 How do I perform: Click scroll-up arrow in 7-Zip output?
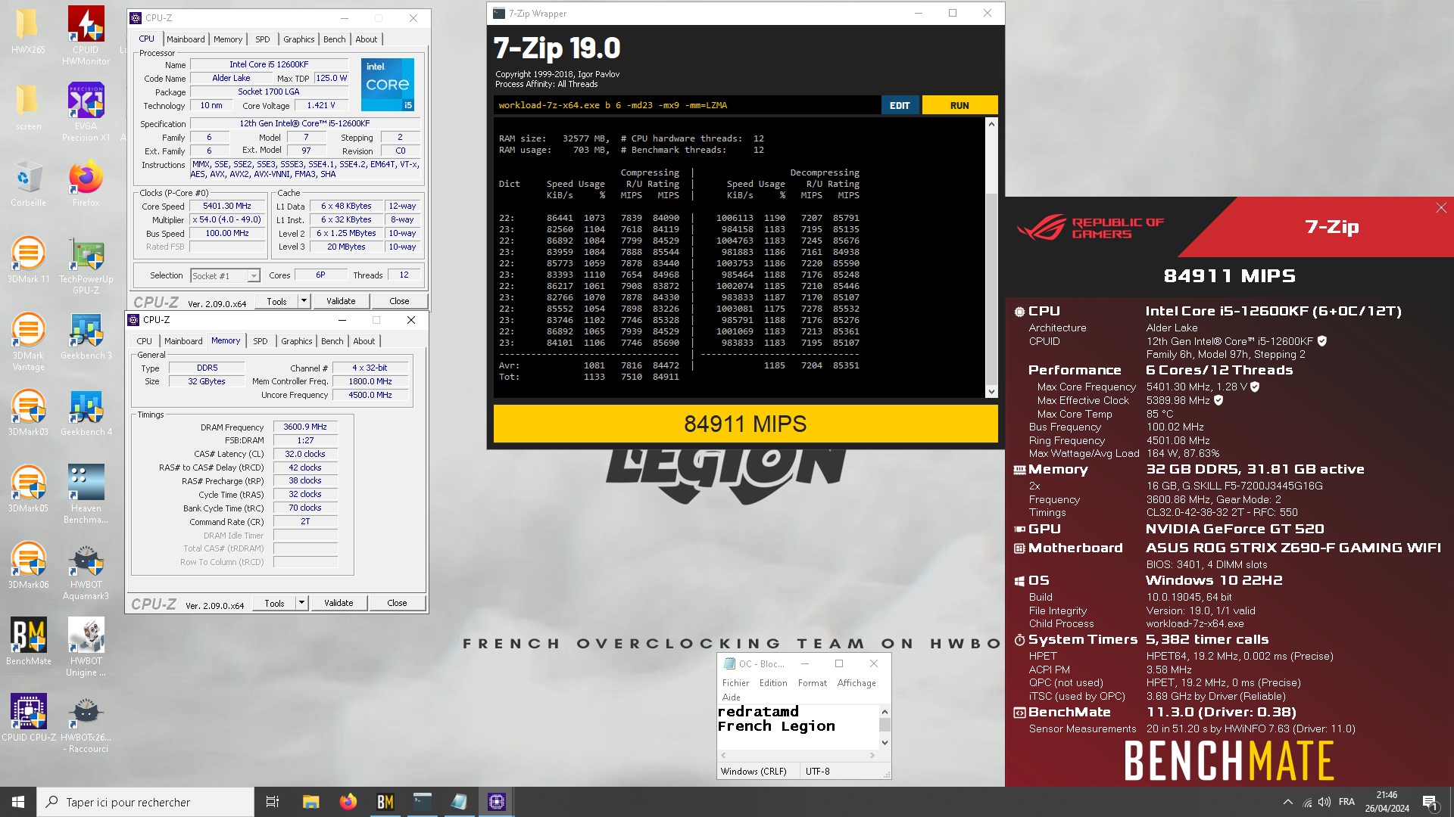(991, 124)
